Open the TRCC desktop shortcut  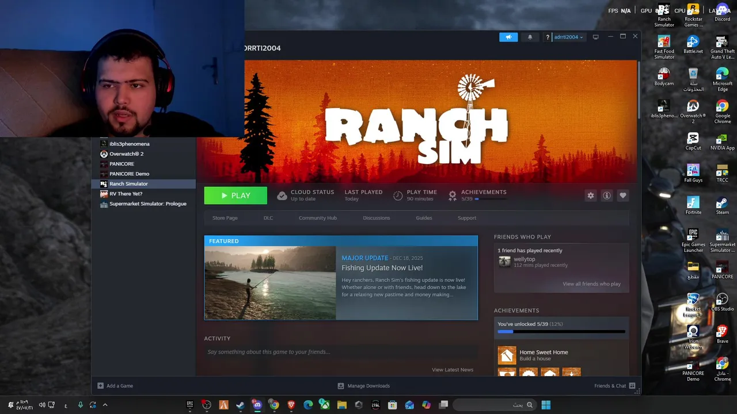722,174
